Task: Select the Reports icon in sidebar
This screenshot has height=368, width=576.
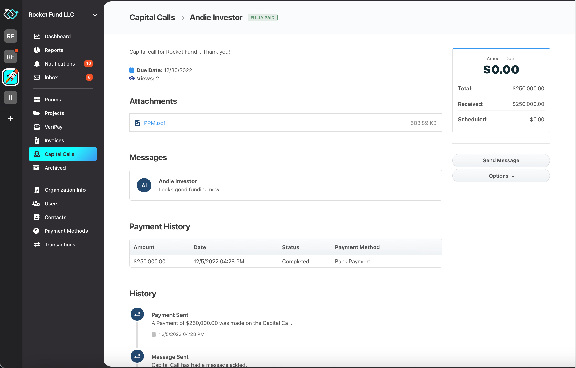Action: [x=37, y=50]
